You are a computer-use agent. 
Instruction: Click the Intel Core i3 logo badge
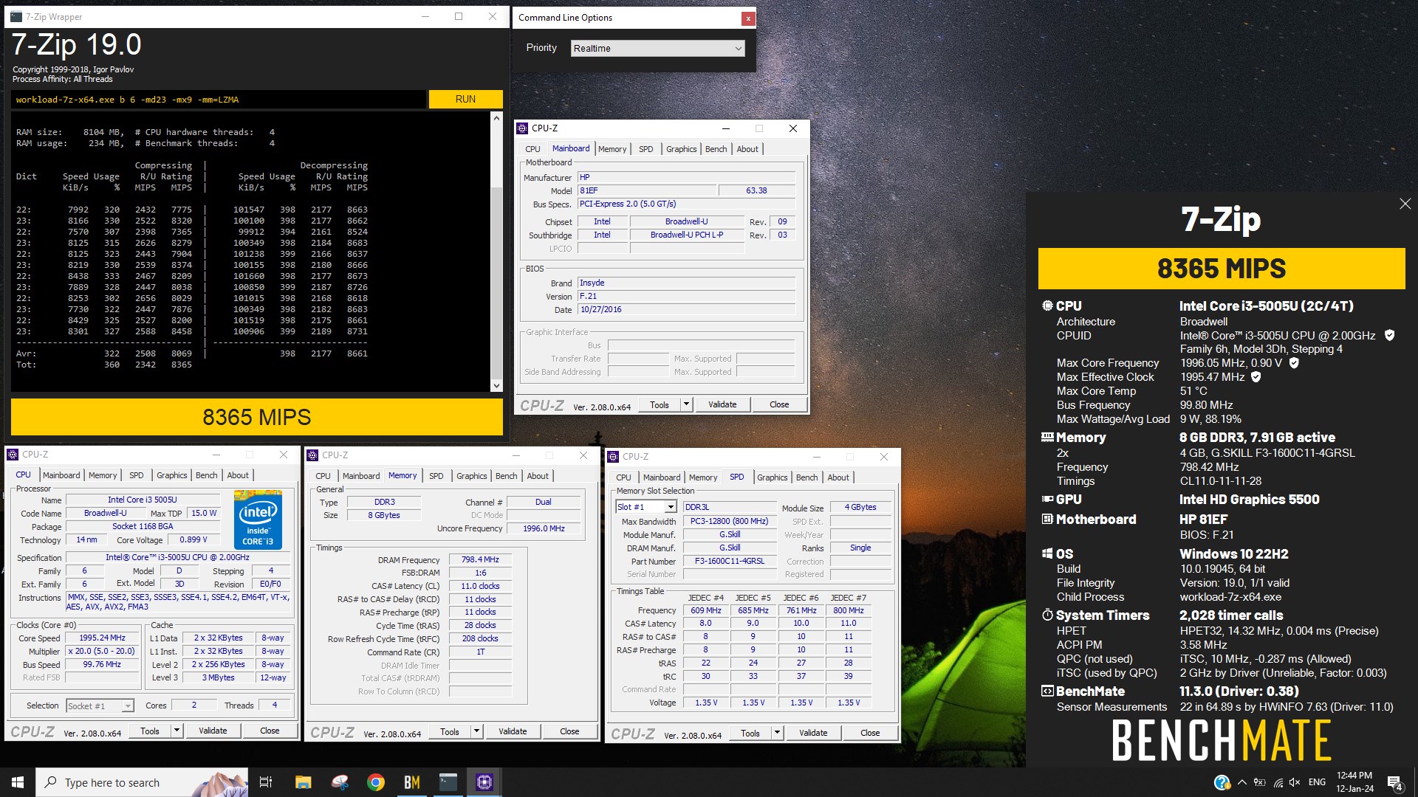click(x=258, y=520)
